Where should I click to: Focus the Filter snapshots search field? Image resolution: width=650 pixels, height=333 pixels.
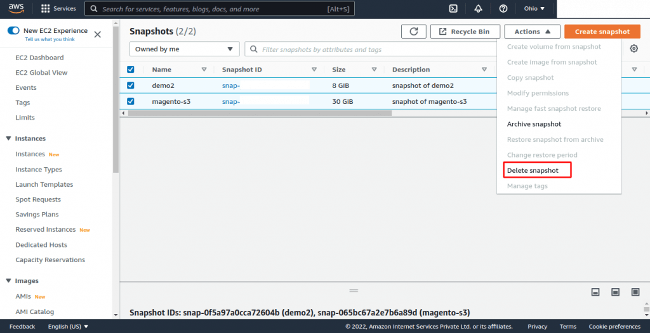coord(371,49)
